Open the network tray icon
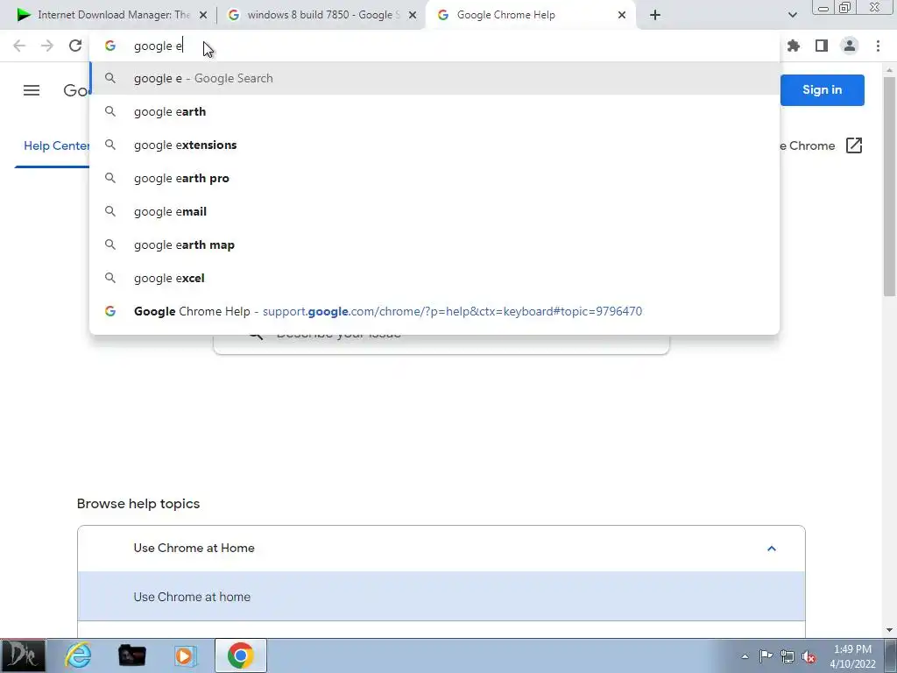This screenshot has height=673, width=897. (x=788, y=656)
